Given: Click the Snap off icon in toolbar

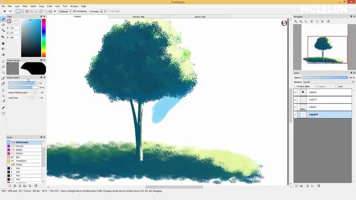Looking at the screenshot, I should coord(18,11).
